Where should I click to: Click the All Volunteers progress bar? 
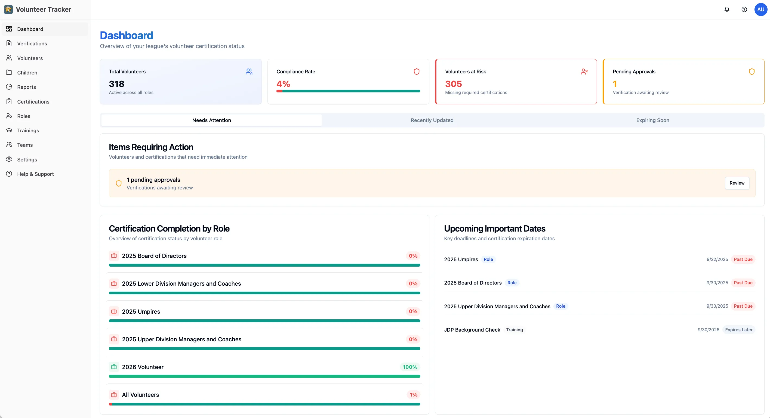click(264, 404)
